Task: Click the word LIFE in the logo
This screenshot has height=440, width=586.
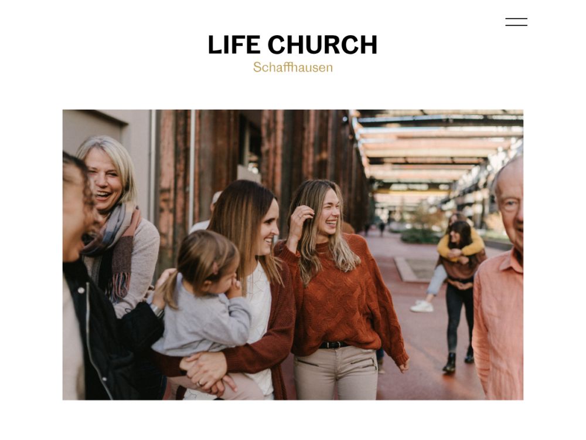Action: point(234,45)
